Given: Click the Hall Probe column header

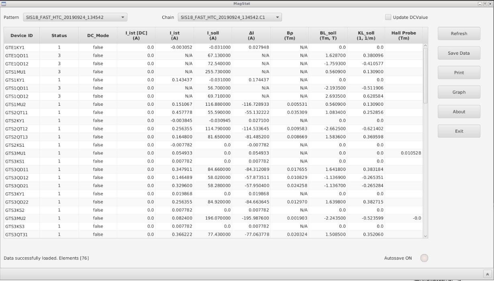Looking at the screenshot, I should [x=403, y=35].
